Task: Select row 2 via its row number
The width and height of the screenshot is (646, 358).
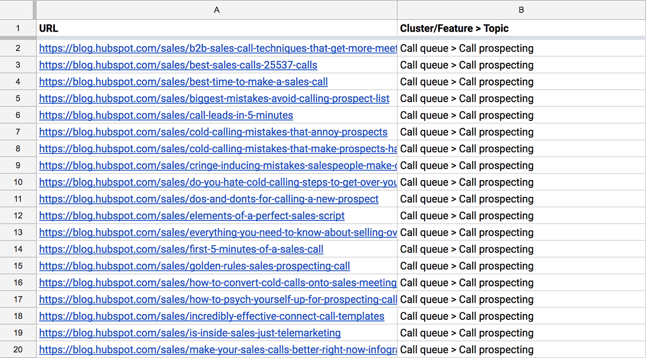Action: coord(18,48)
